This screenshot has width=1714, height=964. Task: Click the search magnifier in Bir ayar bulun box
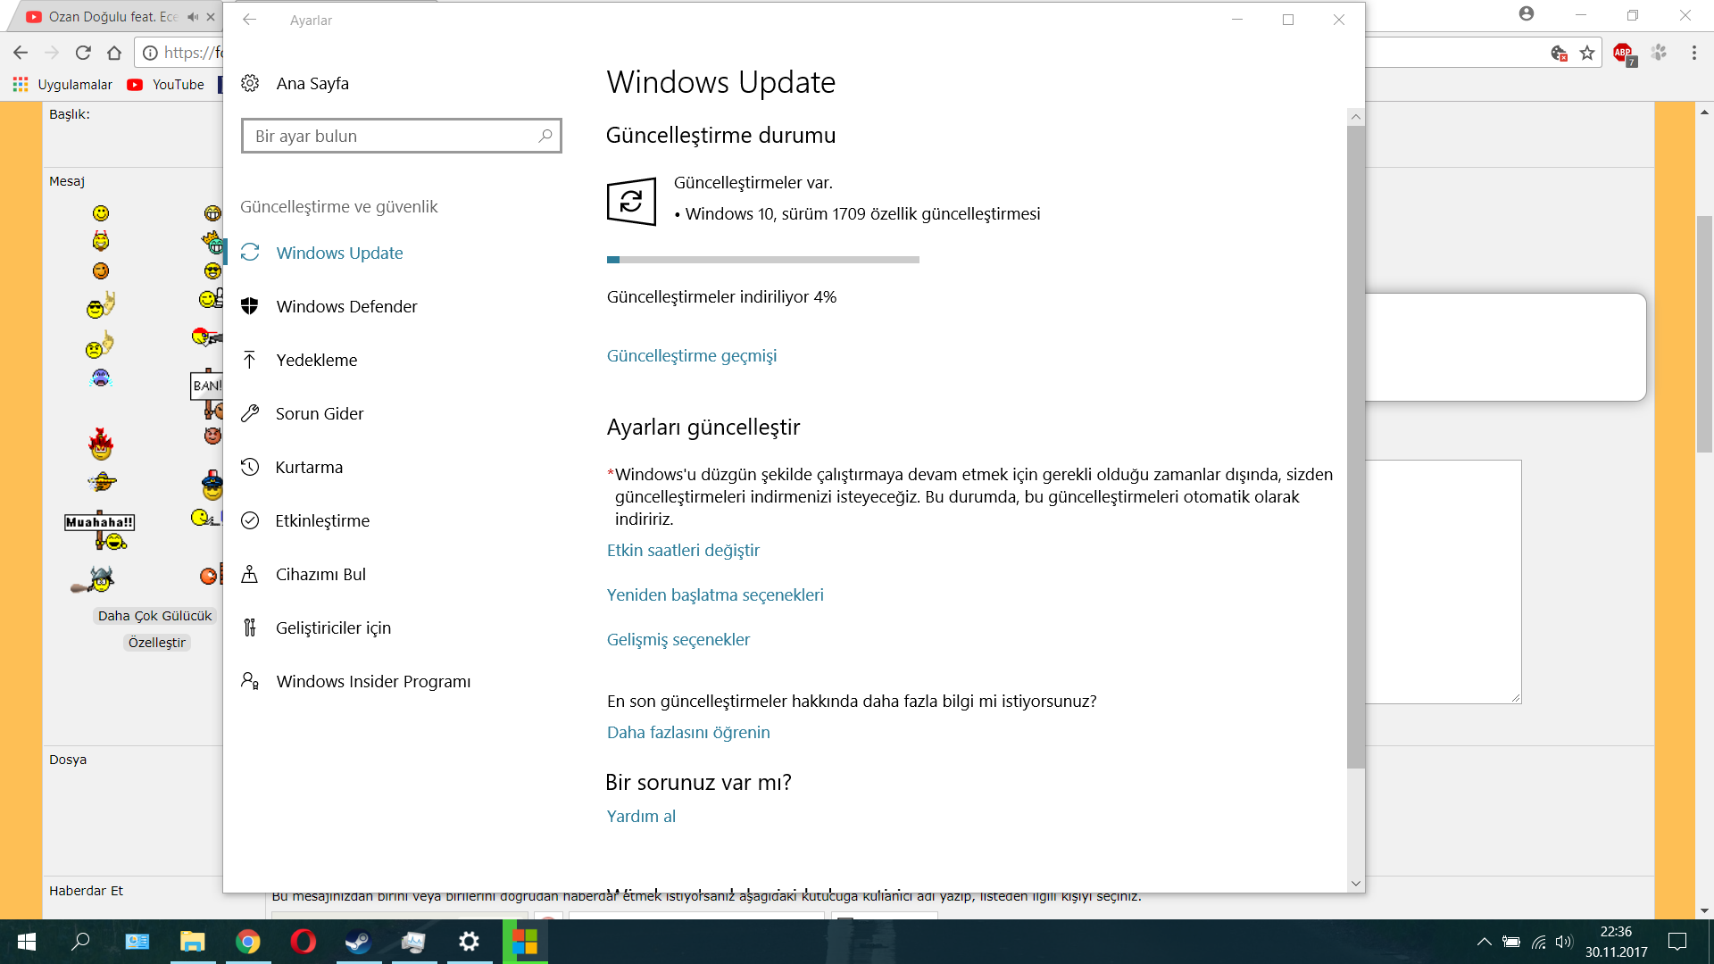coord(545,136)
